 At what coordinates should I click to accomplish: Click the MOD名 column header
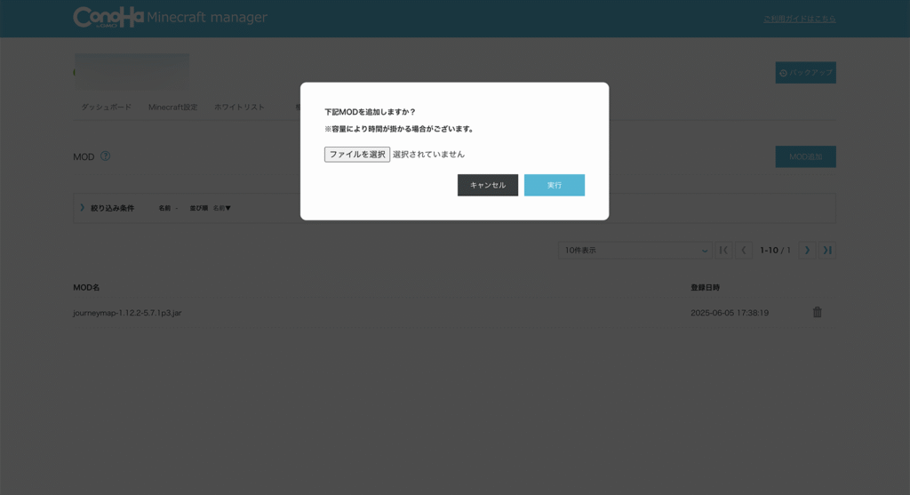click(86, 288)
